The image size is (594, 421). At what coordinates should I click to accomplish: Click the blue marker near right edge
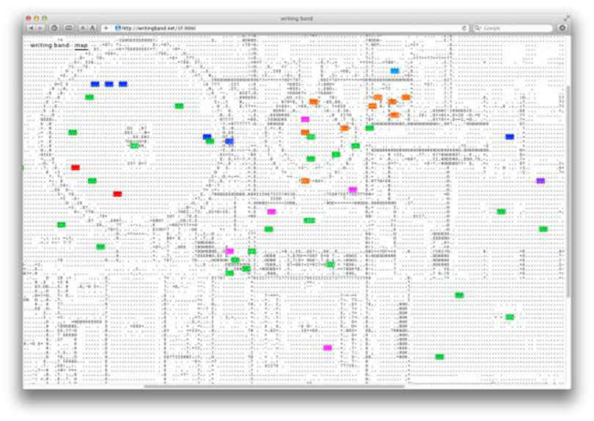(510, 136)
